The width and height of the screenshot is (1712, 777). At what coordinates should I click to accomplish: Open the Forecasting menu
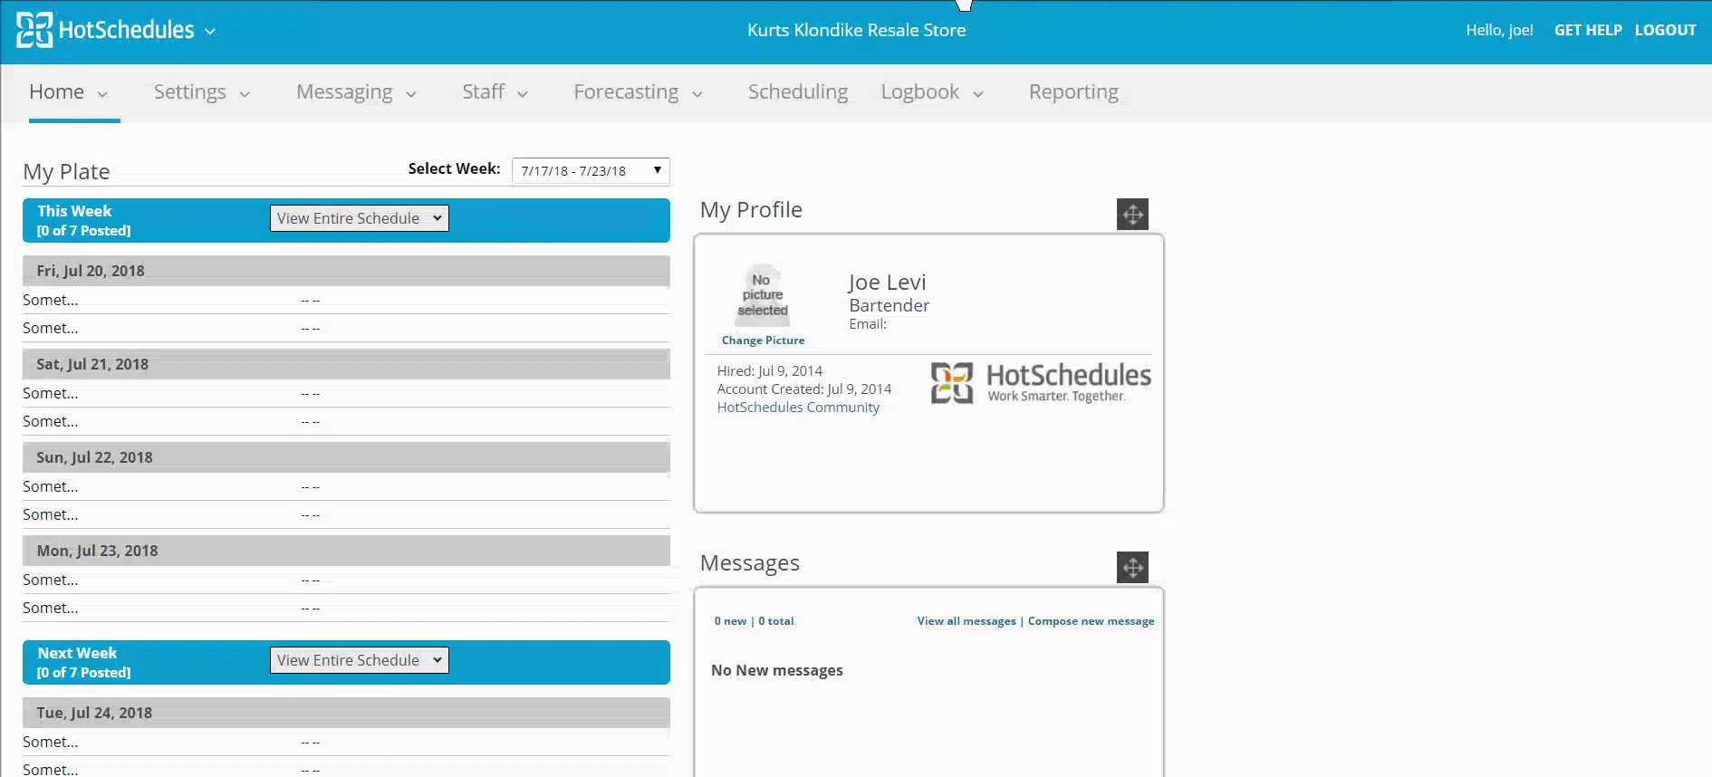pyautogui.click(x=626, y=92)
